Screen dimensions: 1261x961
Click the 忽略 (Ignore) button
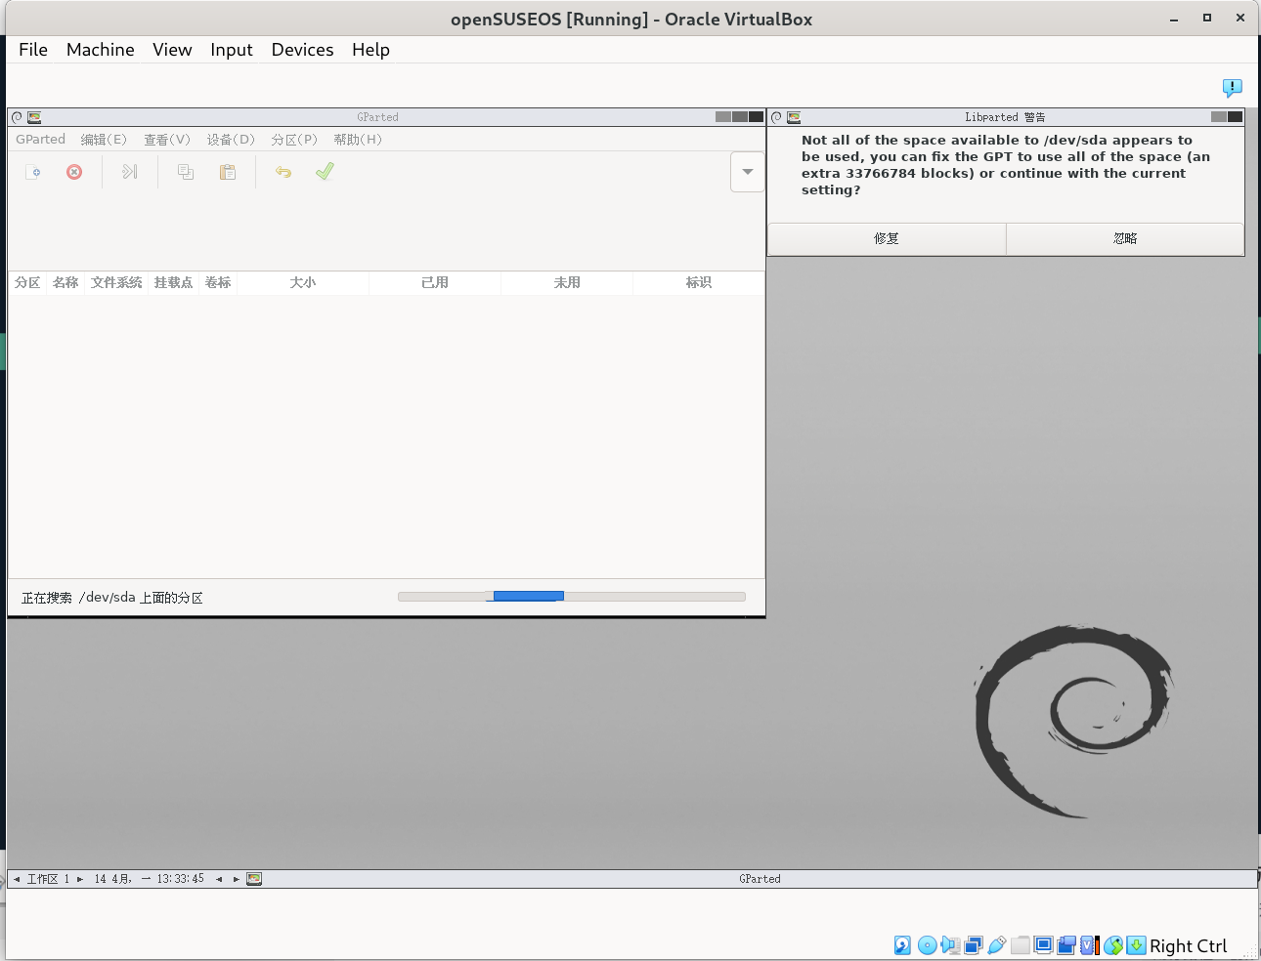coord(1125,238)
